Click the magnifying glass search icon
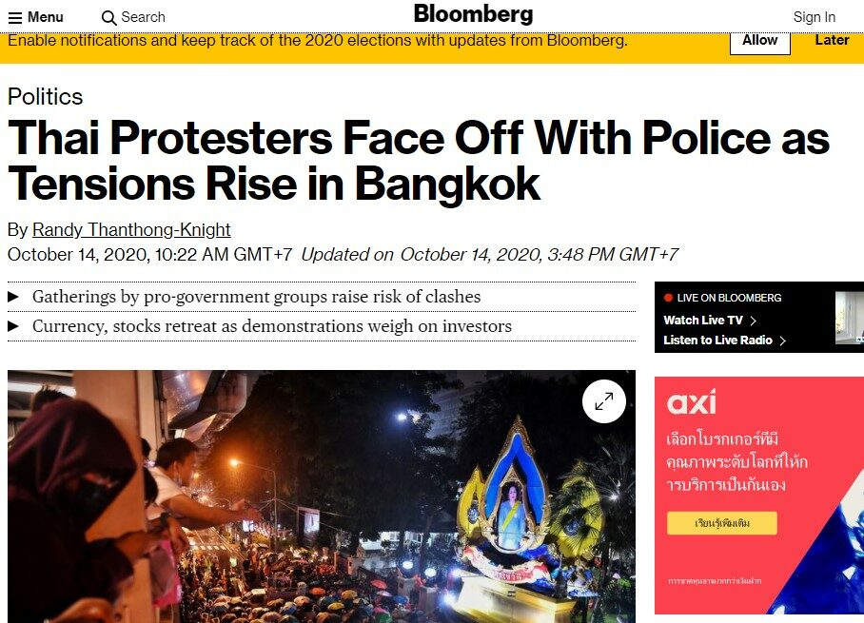Screen dimensions: 864x623 click(x=109, y=18)
